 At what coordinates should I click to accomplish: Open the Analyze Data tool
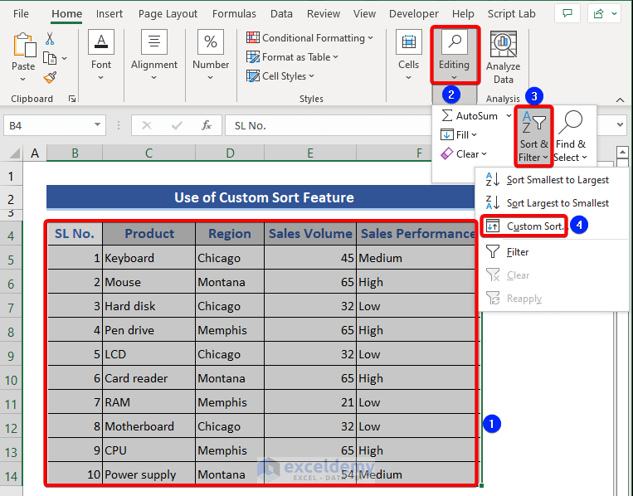(x=503, y=56)
